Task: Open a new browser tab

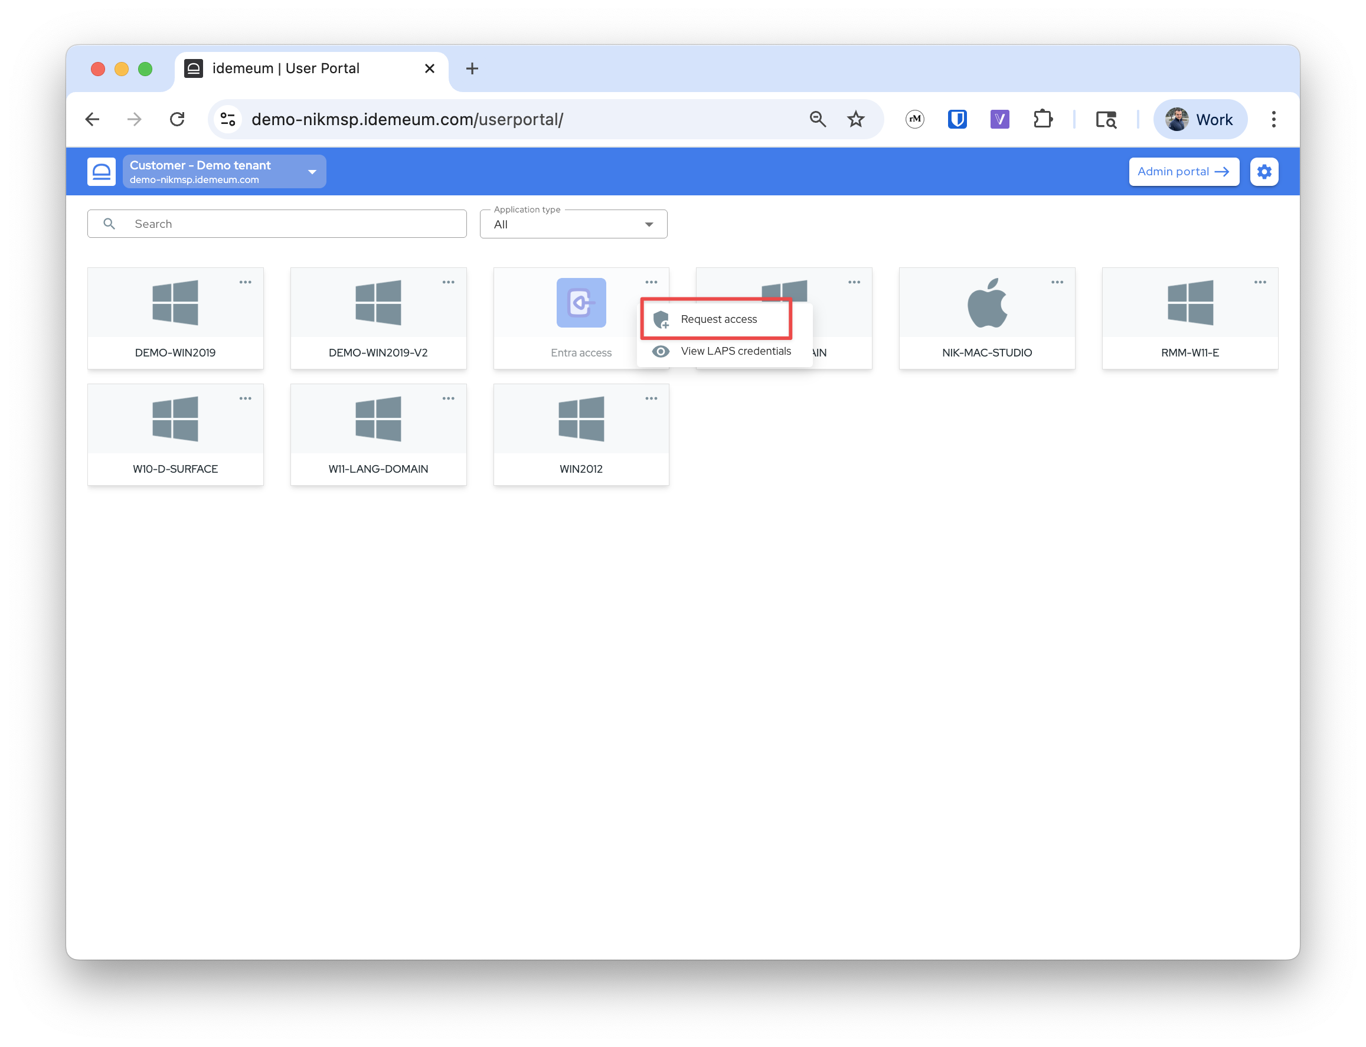Action: pyautogui.click(x=472, y=68)
